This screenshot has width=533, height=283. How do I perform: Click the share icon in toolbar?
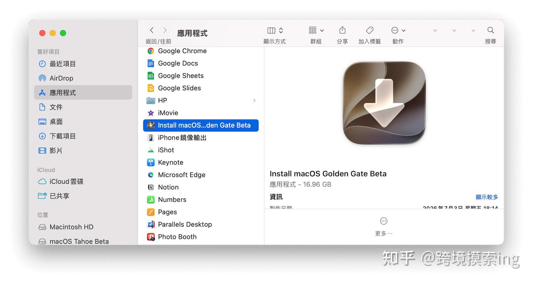[342, 30]
